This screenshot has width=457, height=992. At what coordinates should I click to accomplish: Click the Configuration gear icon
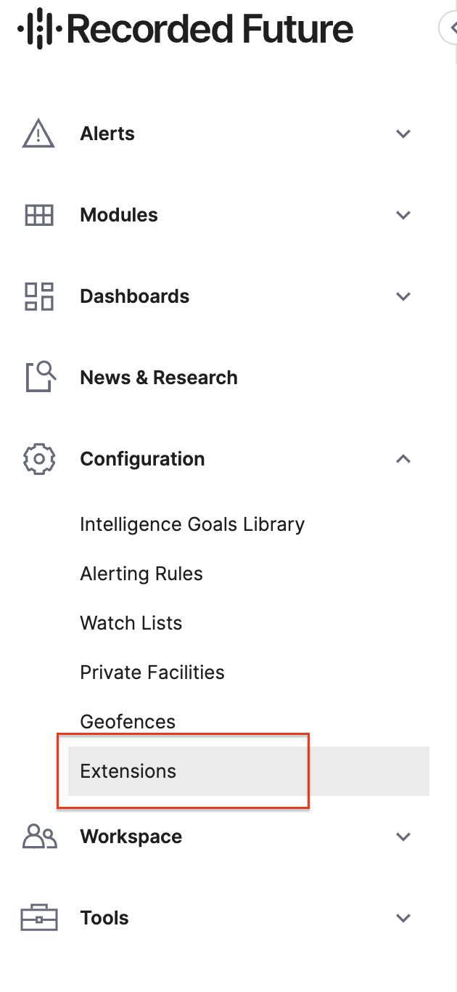coord(39,459)
